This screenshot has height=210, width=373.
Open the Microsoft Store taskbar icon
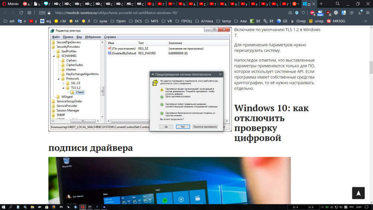point(47,207)
